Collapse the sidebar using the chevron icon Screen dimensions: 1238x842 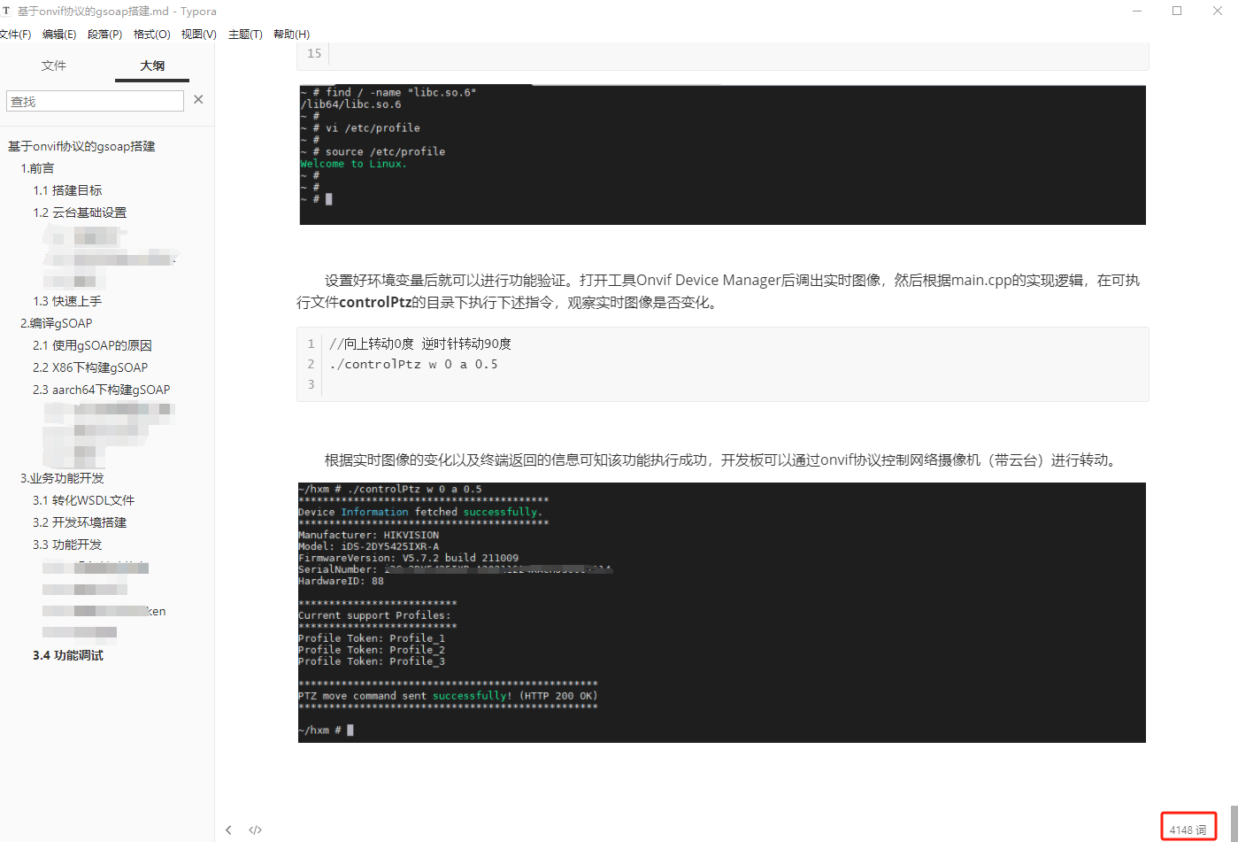coord(228,830)
